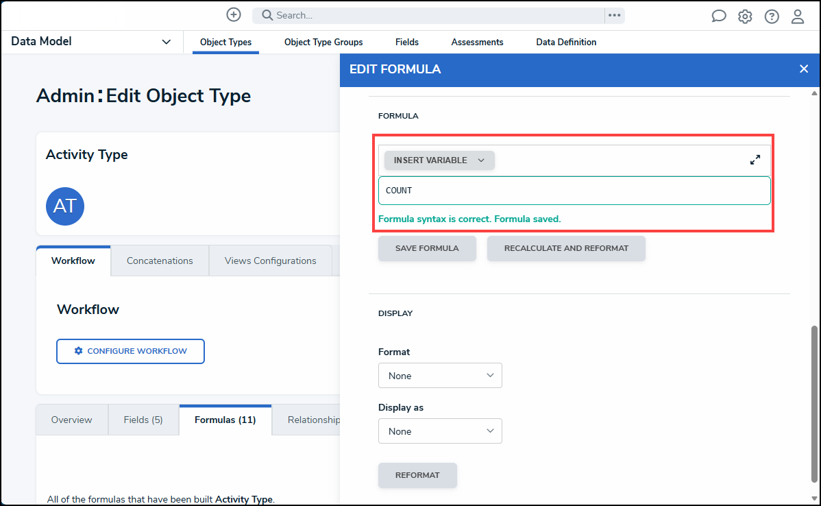This screenshot has height=506, width=821.
Task: Open the Insert Variable dropdown
Action: [x=439, y=160]
